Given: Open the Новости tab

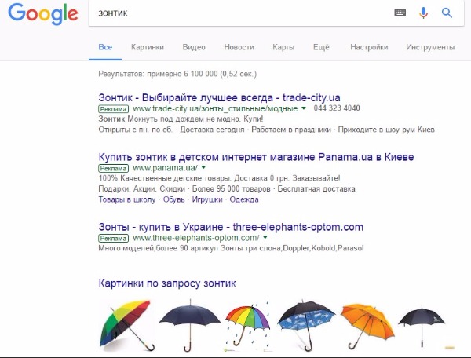Looking at the screenshot, I should tap(239, 47).
